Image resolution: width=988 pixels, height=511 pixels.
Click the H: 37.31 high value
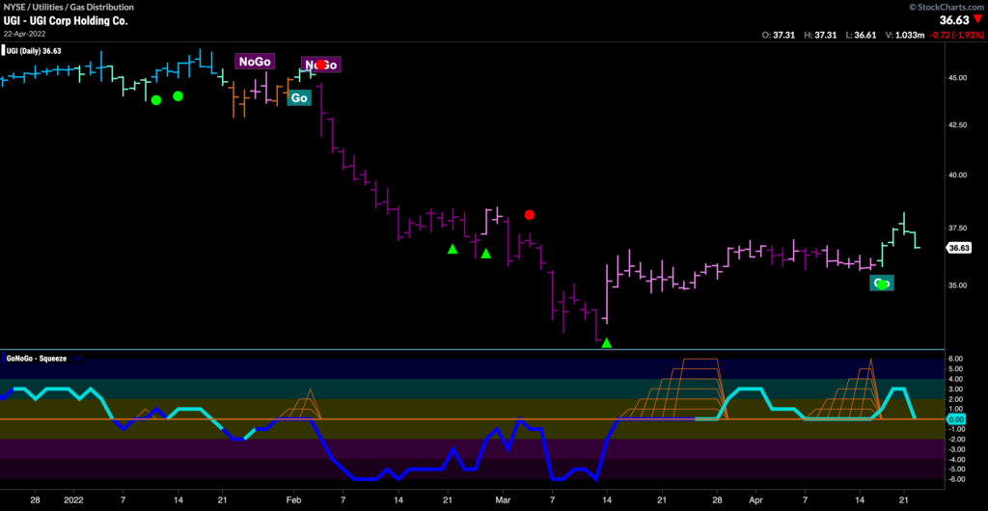(x=820, y=36)
